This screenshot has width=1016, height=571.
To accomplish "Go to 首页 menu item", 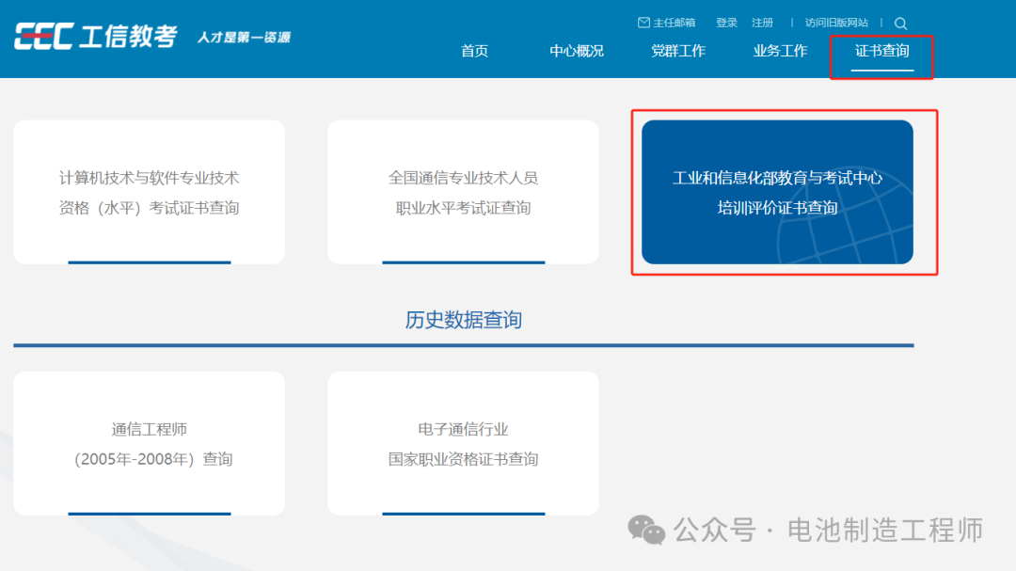I will [474, 51].
